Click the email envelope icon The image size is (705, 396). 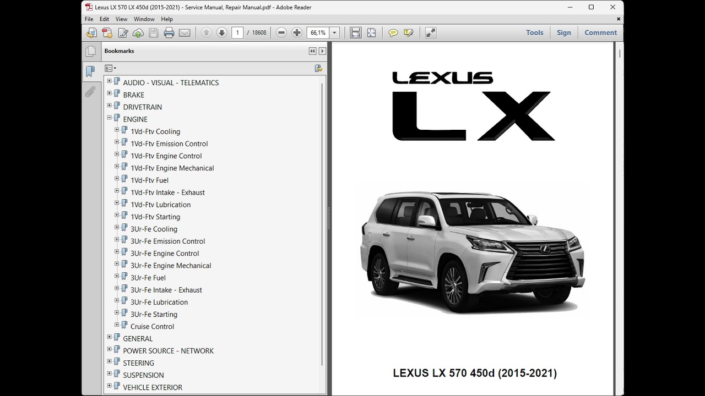(185, 33)
